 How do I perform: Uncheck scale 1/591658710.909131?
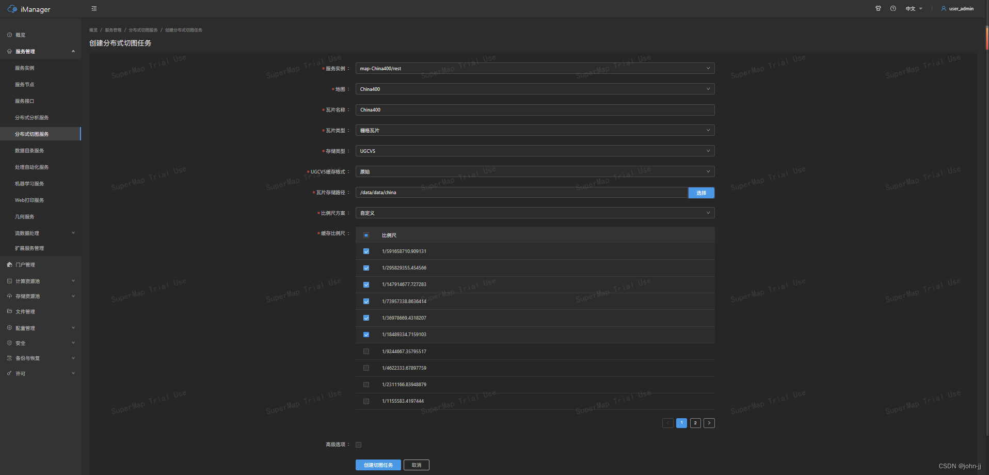[366, 251]
